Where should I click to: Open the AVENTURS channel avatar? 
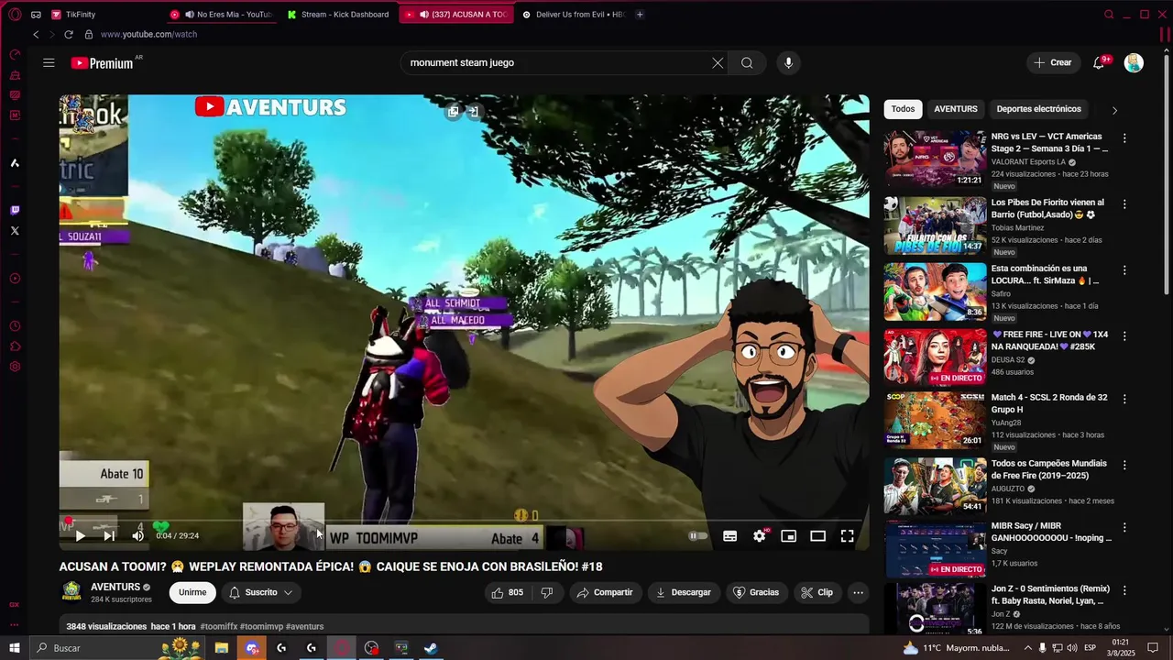click(71, 591)
